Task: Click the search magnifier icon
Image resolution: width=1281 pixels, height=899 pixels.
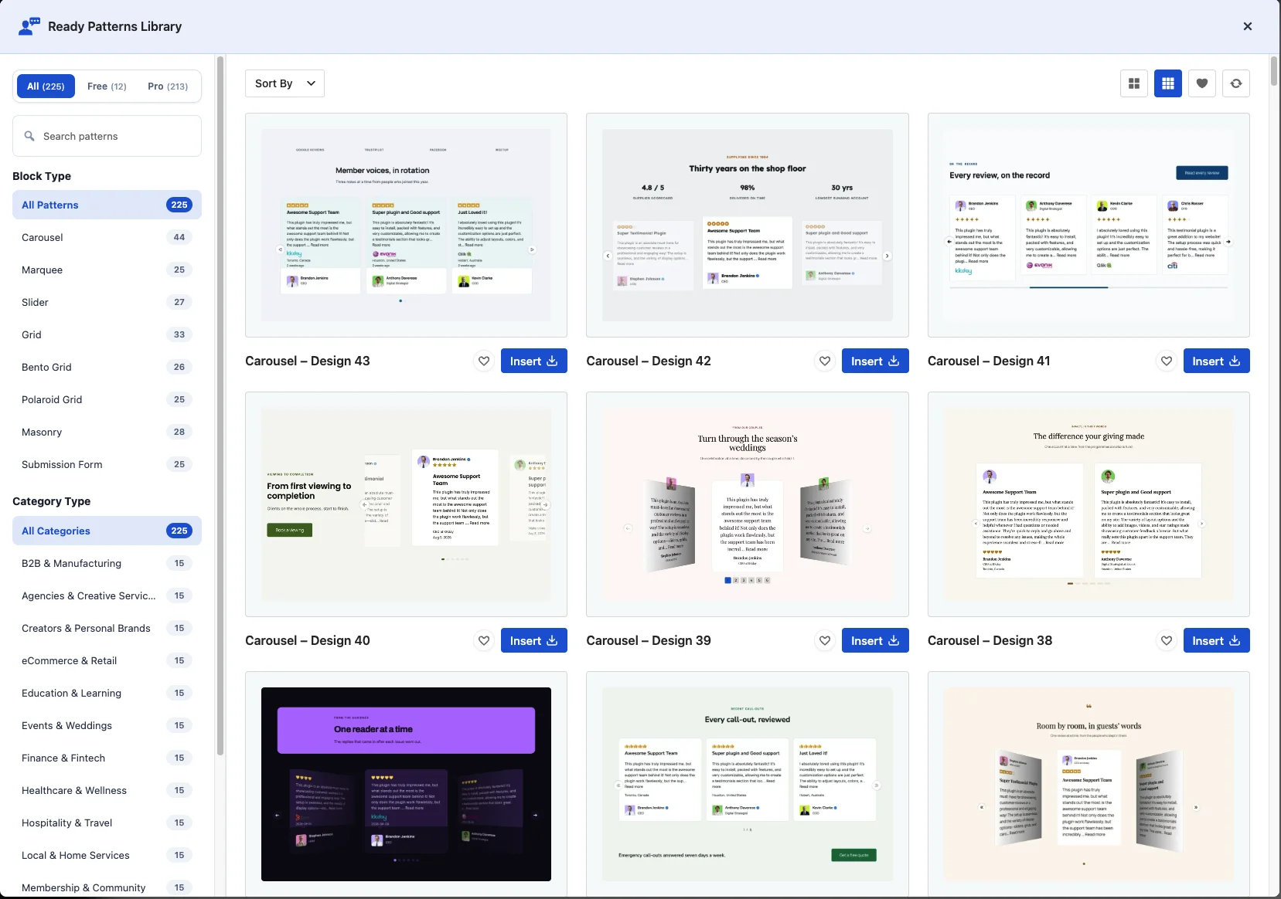Action: (x=29, y=136)
